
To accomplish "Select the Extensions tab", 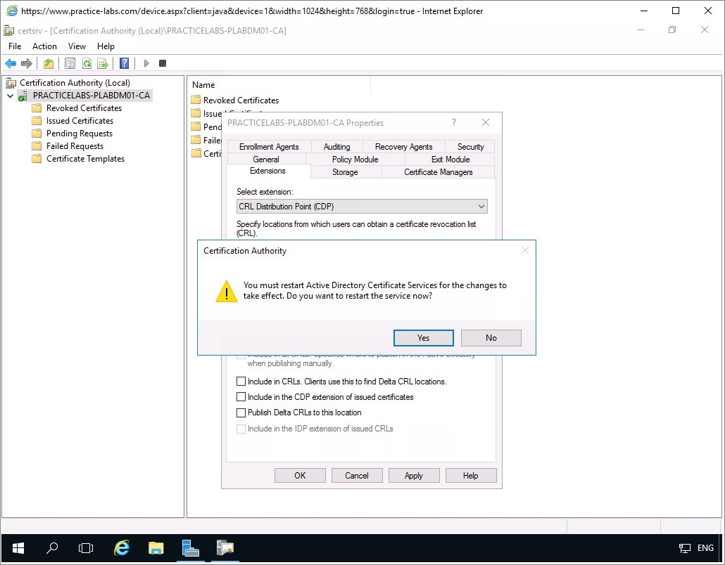I will click(x=267, y=171).
